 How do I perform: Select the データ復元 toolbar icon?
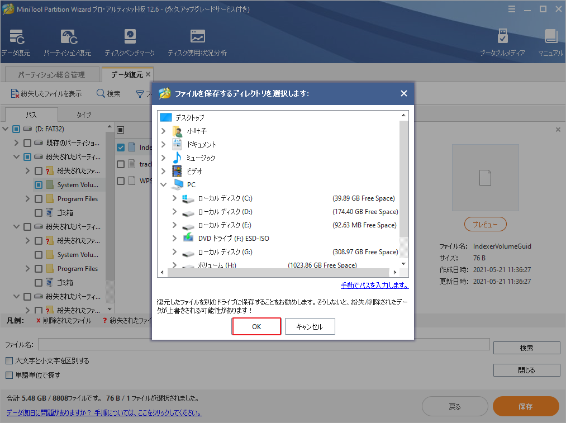tap(16, 41)
